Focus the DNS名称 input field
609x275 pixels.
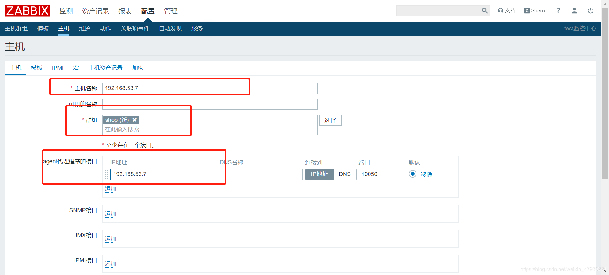click(261, 174)
